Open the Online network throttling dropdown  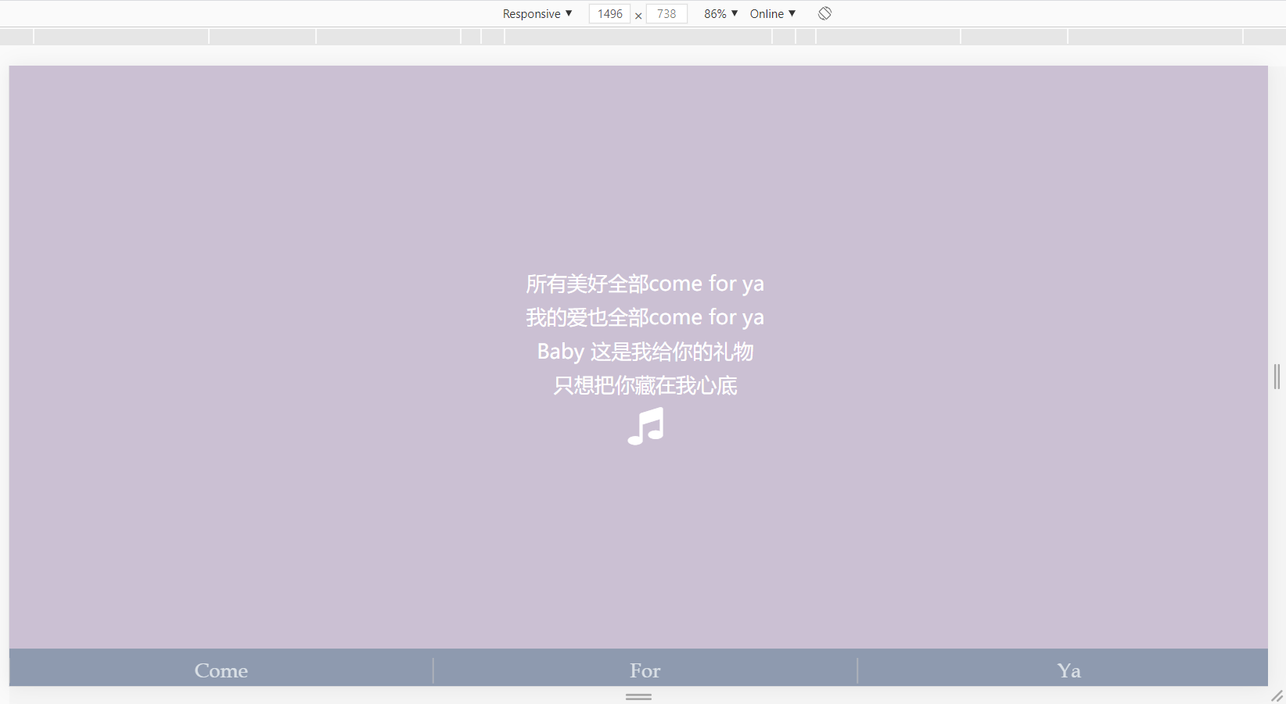771,13
